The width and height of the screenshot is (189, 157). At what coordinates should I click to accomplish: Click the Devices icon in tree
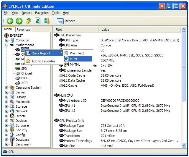point(12,121)
